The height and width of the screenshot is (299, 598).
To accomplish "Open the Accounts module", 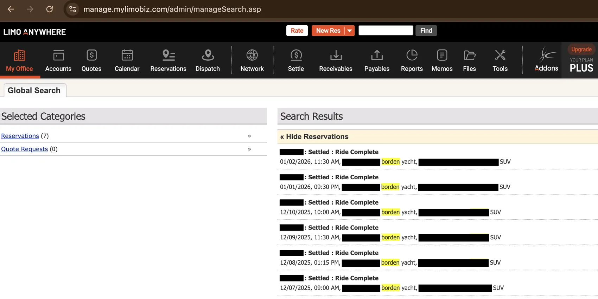I will [58, 60].
